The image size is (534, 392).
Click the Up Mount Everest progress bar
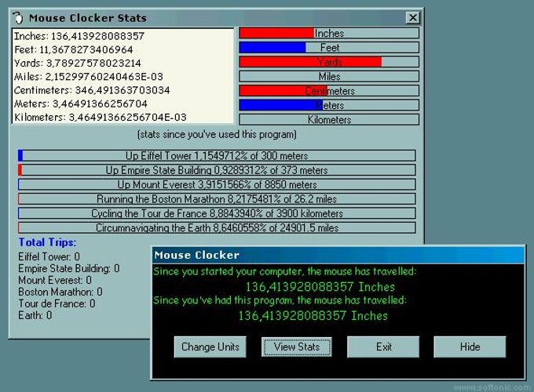click(x=217, y=184)
